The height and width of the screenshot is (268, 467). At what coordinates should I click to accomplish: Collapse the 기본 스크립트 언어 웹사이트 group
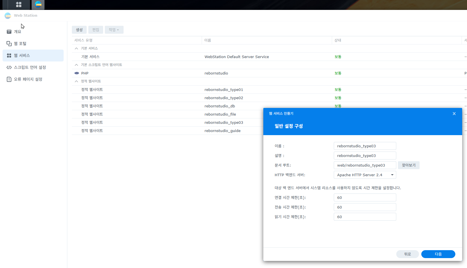(76, 65)
